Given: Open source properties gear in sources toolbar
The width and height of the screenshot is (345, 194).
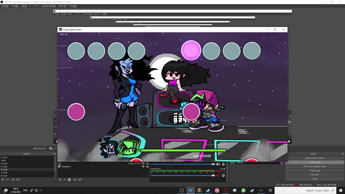Looking at the screenshot, I should tap(69, 180).
